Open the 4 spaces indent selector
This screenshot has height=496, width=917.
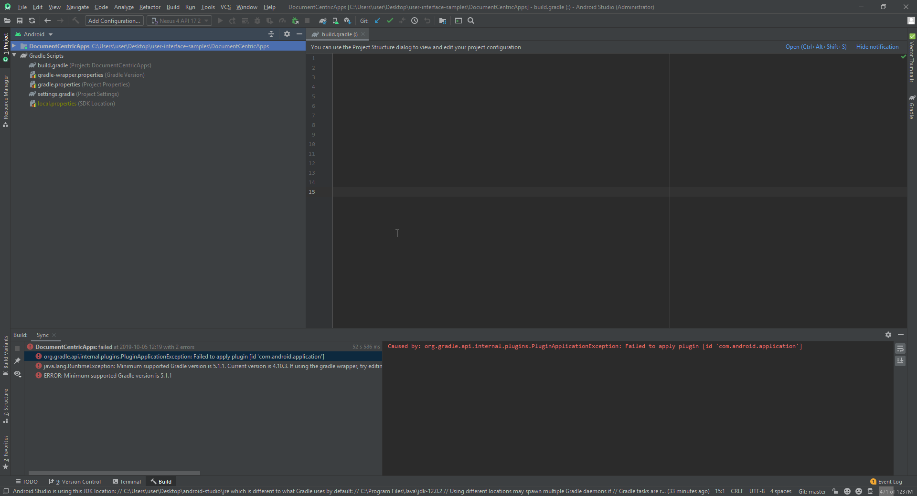(x=780, y=491)
